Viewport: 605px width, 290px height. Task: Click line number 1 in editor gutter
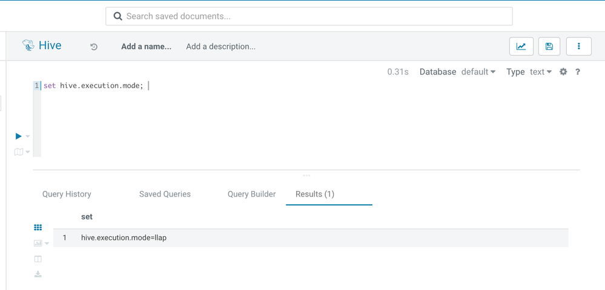point(37,86)
